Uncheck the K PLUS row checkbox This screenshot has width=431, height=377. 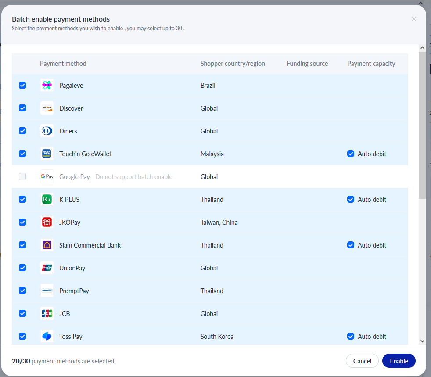pyautogui.click(x=22, y=200)
